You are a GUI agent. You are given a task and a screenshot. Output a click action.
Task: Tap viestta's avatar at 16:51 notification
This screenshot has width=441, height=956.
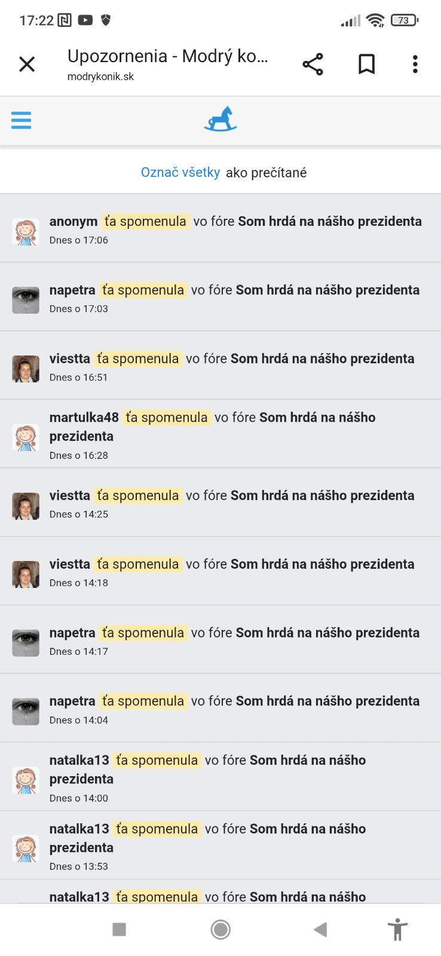point(26,368)
